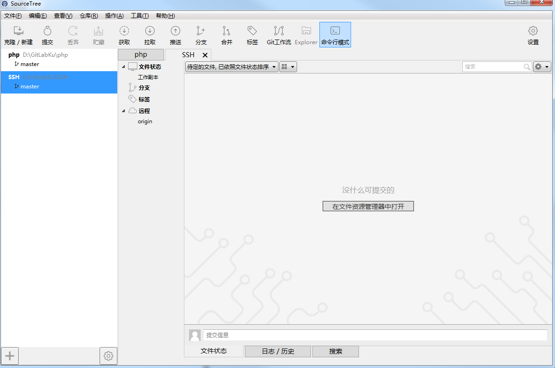Switch to the php repository tab
The image size is (555, 368).
click(141, 54)
